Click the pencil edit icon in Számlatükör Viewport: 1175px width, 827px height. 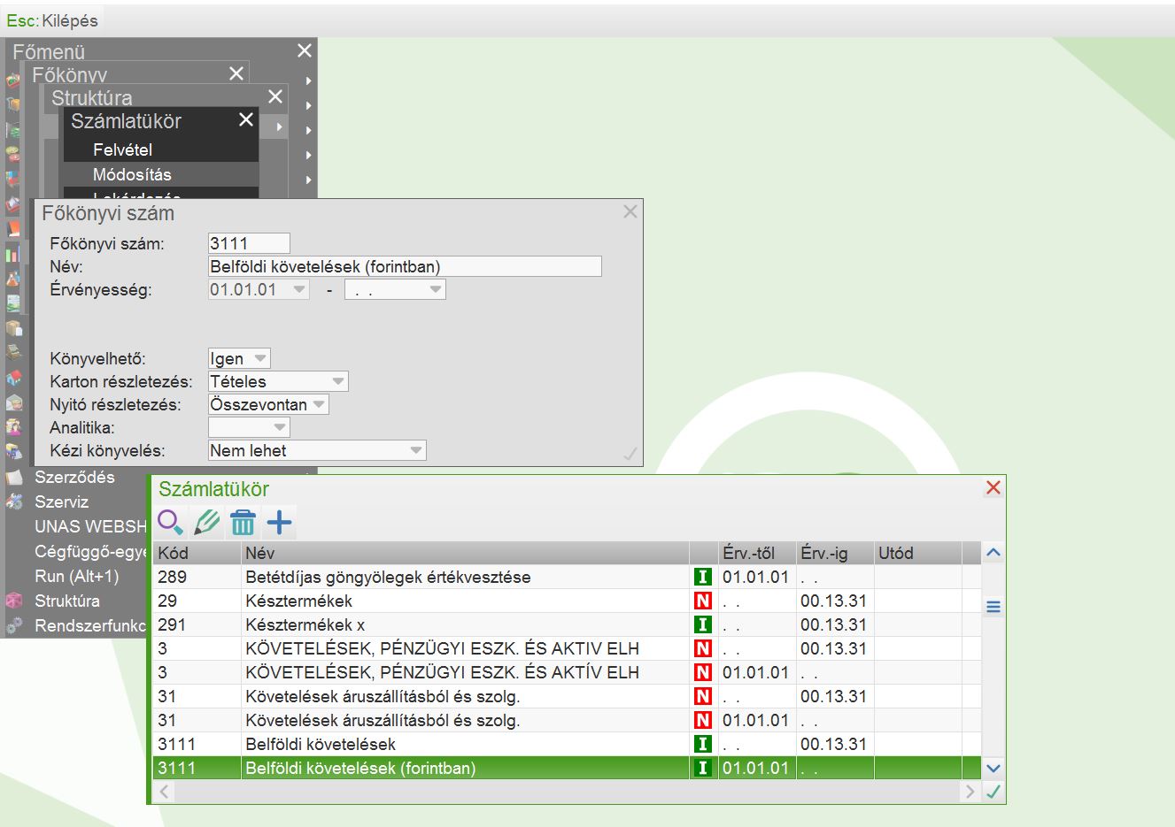tap(206, 522)
